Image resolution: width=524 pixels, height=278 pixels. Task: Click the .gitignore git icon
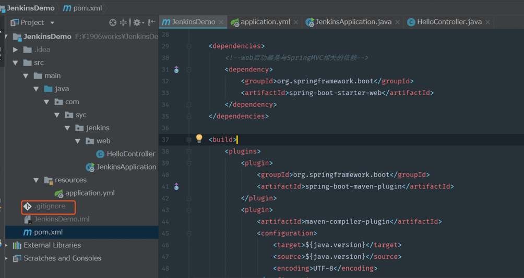[x=28, y=206]
